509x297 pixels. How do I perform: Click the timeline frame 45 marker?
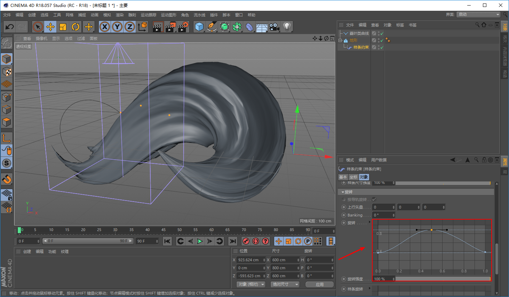coord(164,230)
